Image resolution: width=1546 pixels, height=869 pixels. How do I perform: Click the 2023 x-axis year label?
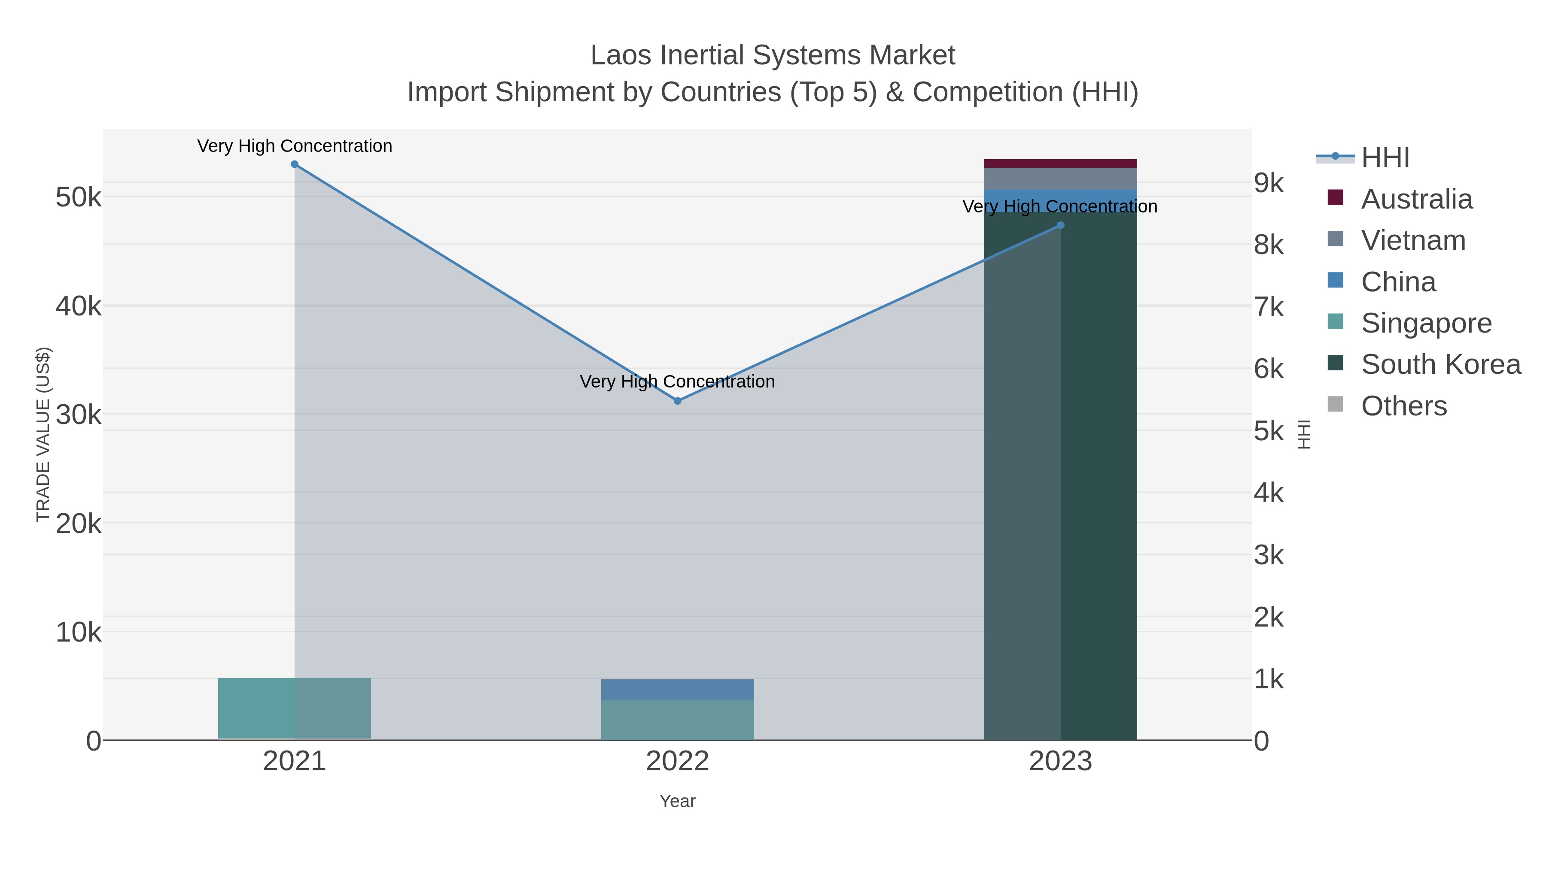[1060, 762]
